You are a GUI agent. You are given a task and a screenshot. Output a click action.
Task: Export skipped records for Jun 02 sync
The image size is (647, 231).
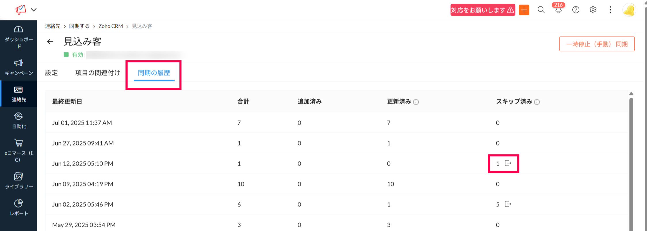[508, 204]
